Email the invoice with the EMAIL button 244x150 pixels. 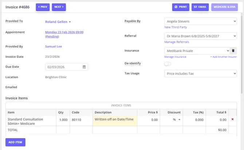point(200,7)
